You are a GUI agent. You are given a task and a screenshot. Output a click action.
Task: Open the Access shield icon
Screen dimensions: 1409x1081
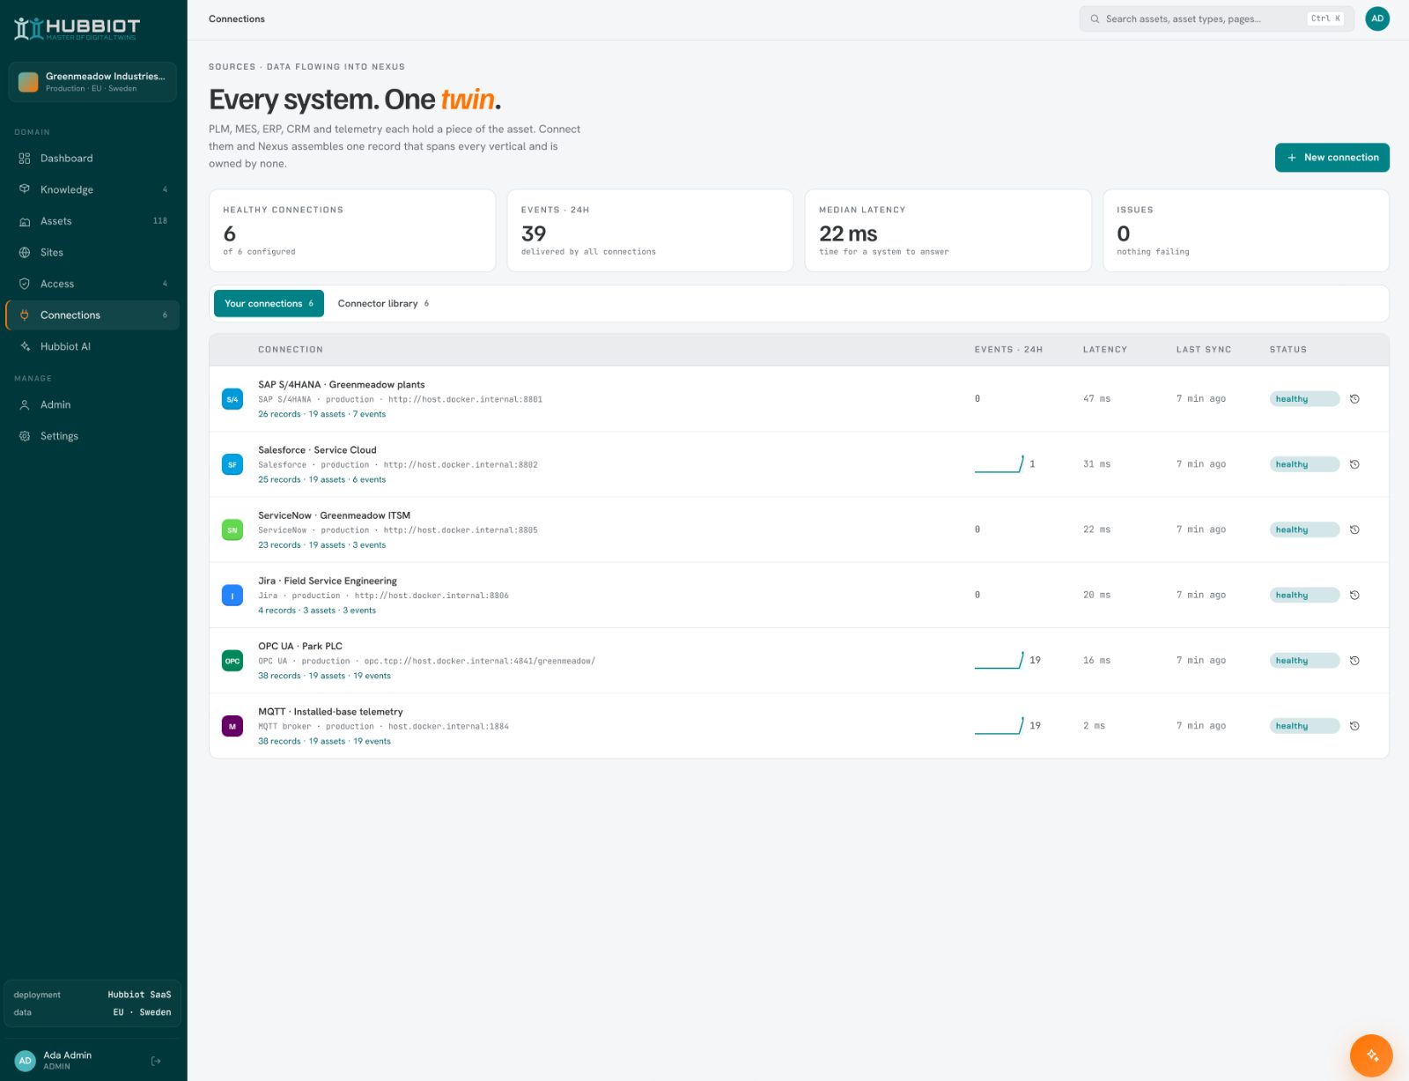pos(25,284)
